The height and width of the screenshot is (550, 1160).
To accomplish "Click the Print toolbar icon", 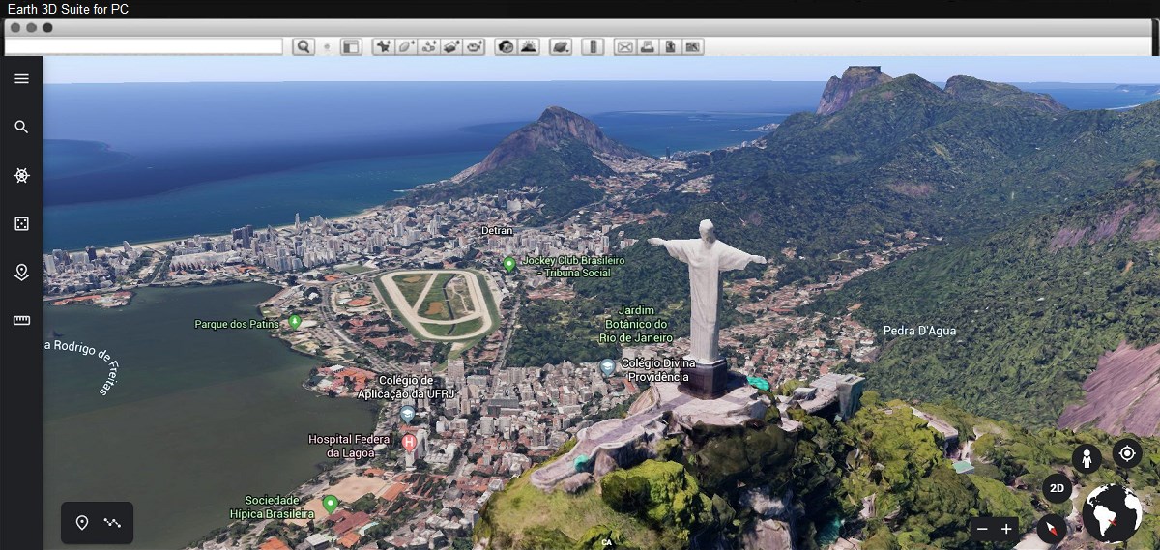I will point(648,46).
